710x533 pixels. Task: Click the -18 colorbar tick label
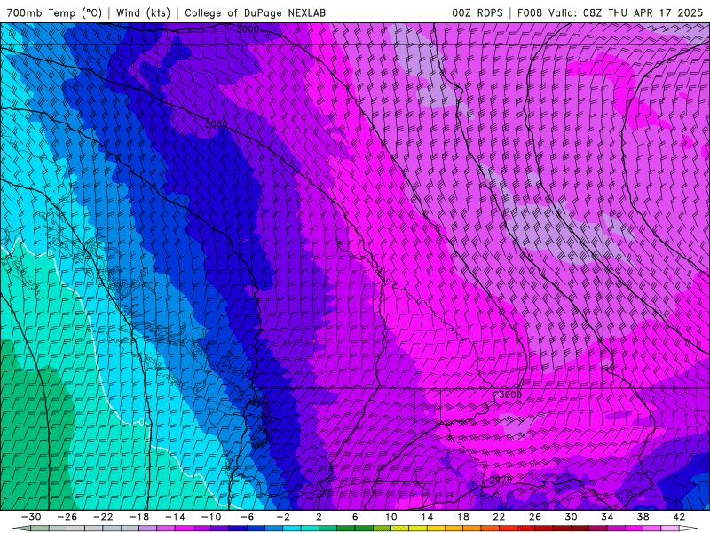pos(139,517)
